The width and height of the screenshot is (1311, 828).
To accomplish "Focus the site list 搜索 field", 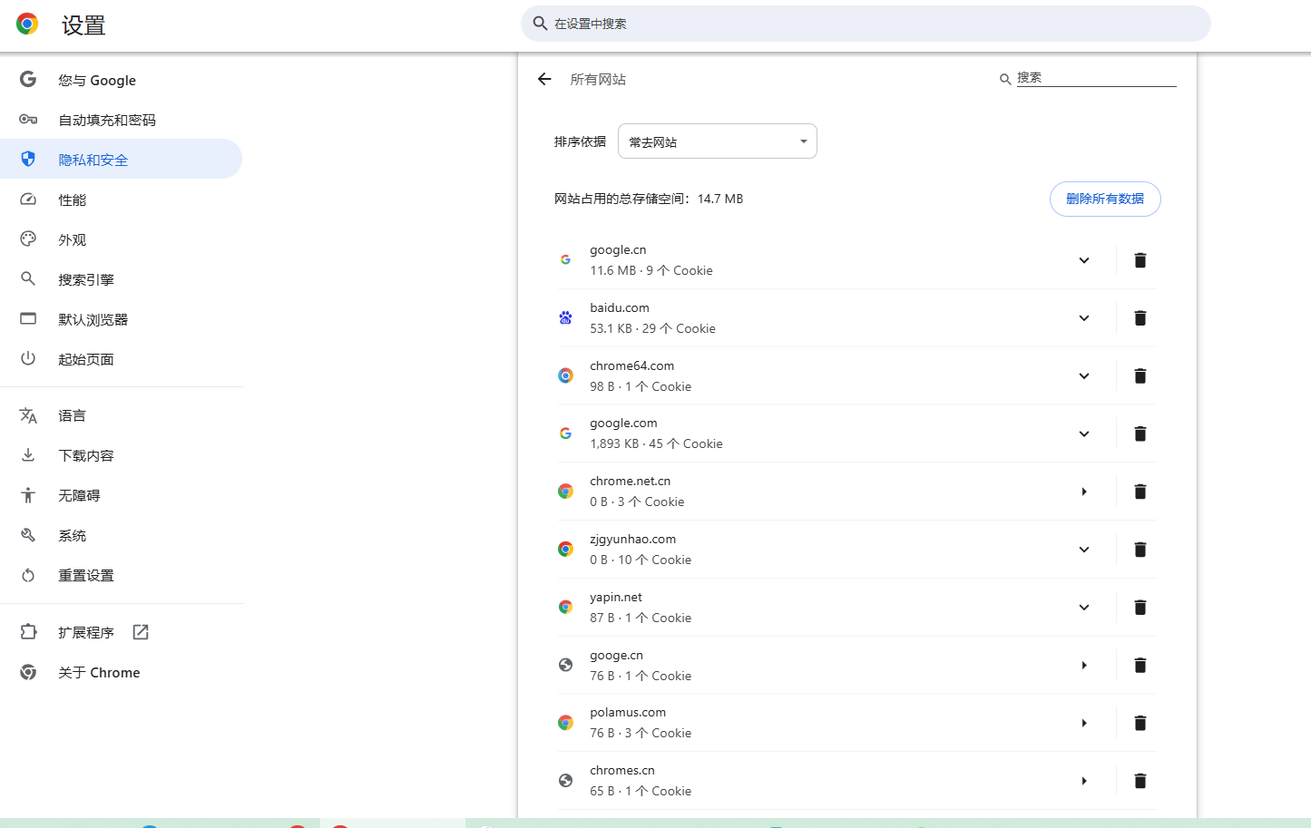I will [x=1096, y=78].
